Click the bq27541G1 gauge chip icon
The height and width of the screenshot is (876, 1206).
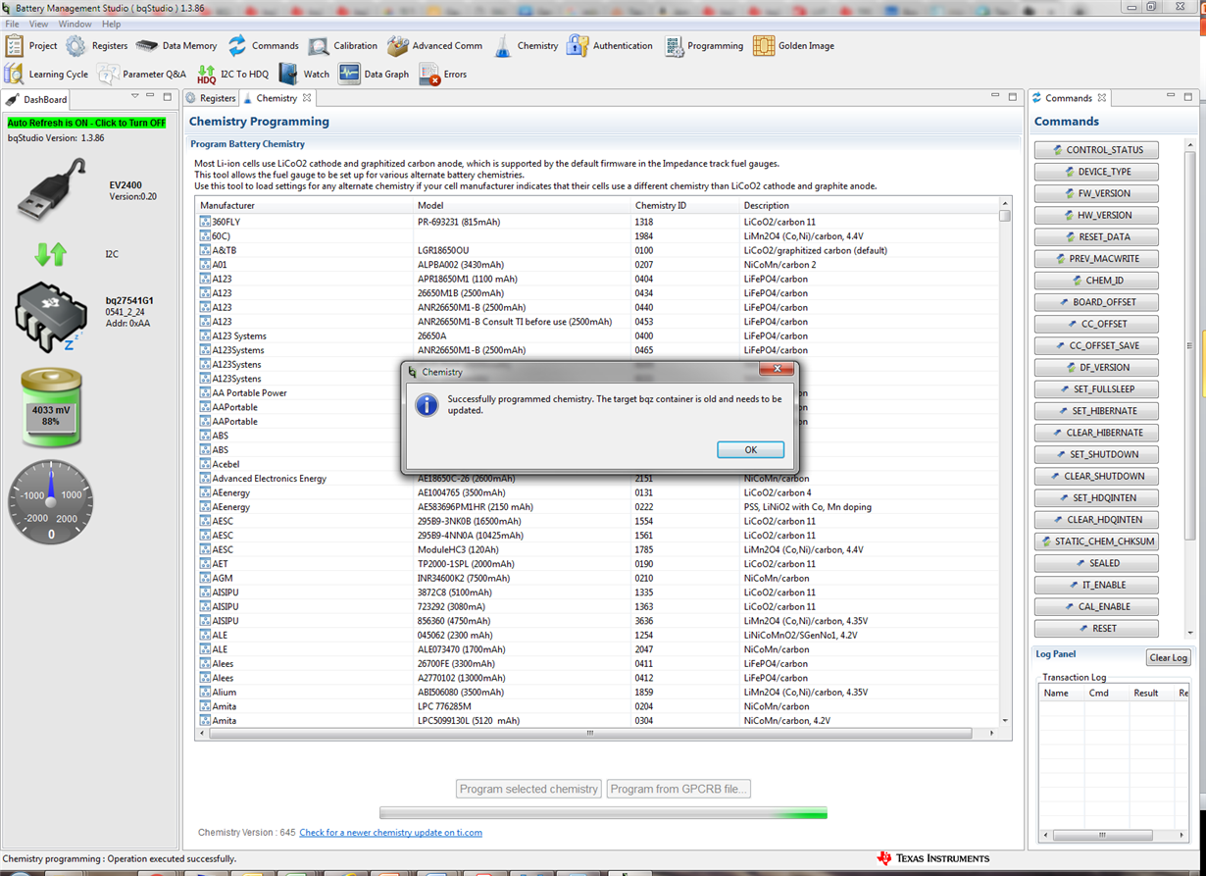[50, 316]
